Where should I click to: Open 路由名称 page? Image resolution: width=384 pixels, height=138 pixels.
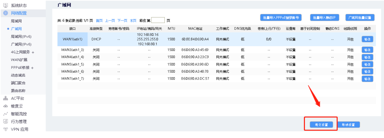pos(18,91)
